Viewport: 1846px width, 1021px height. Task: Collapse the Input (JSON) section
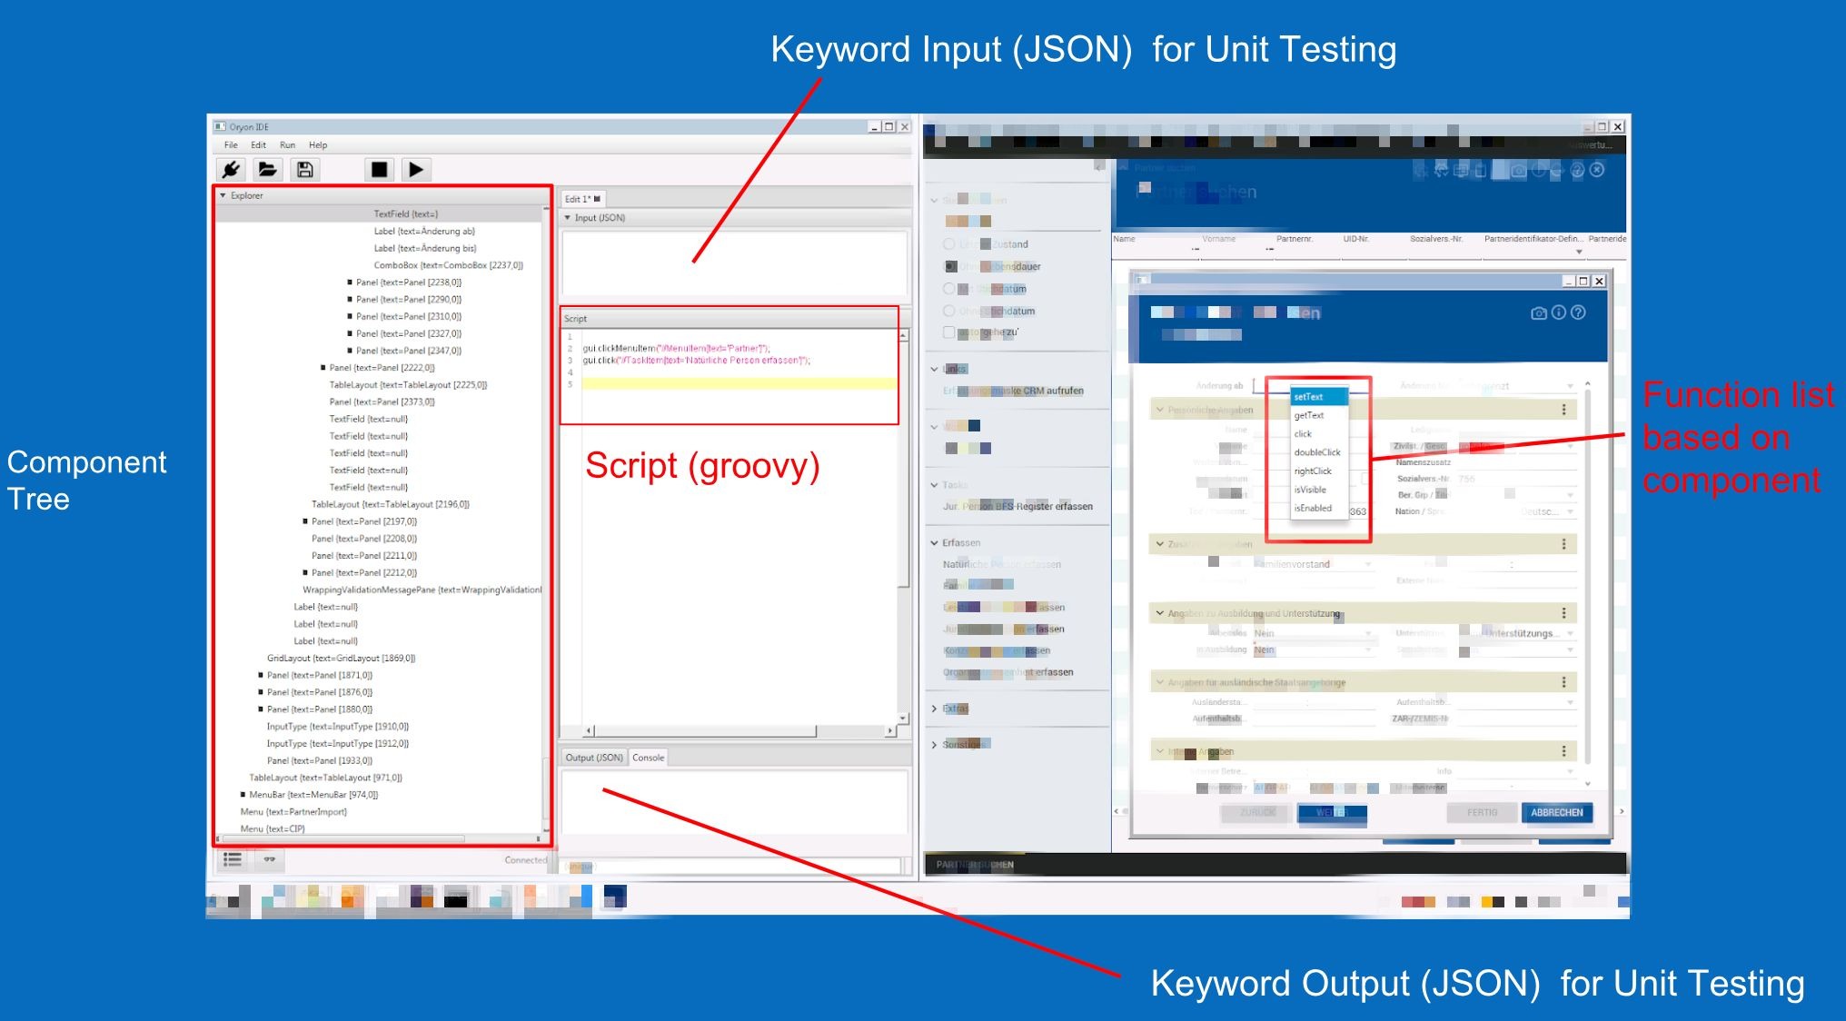coord(568,218)
